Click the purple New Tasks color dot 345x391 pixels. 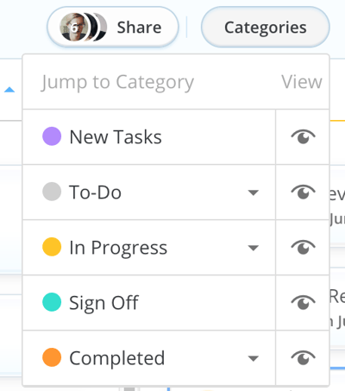pos(52,136)
